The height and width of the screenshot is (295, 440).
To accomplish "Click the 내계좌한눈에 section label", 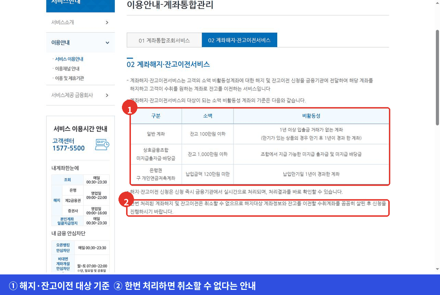I will click(65, 168).
